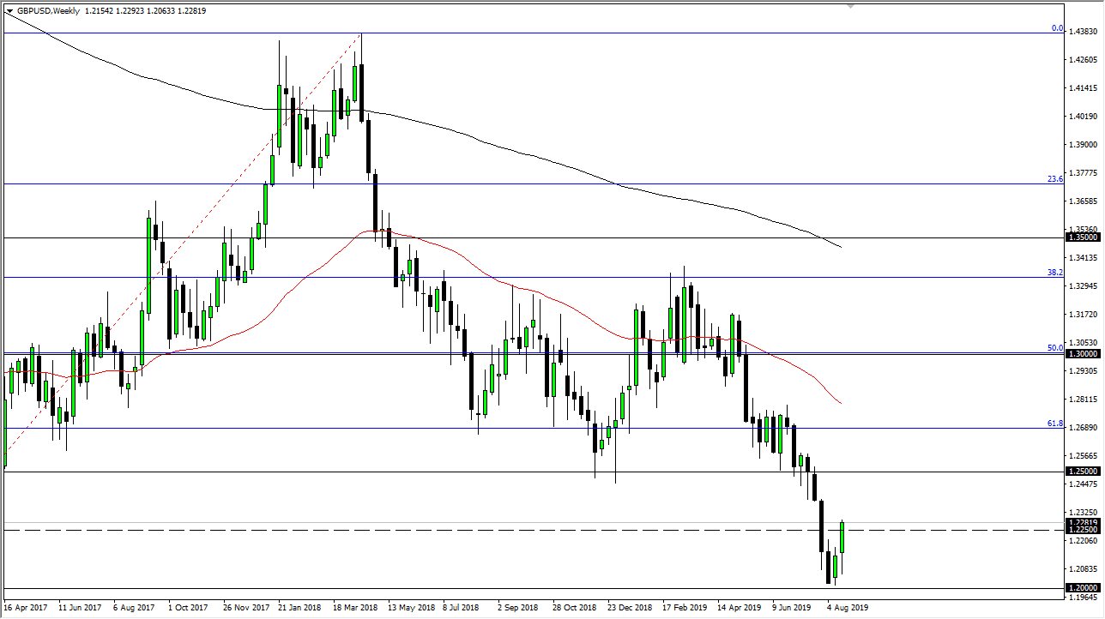Click the 1.24475 price axis label

point(1084,484)
